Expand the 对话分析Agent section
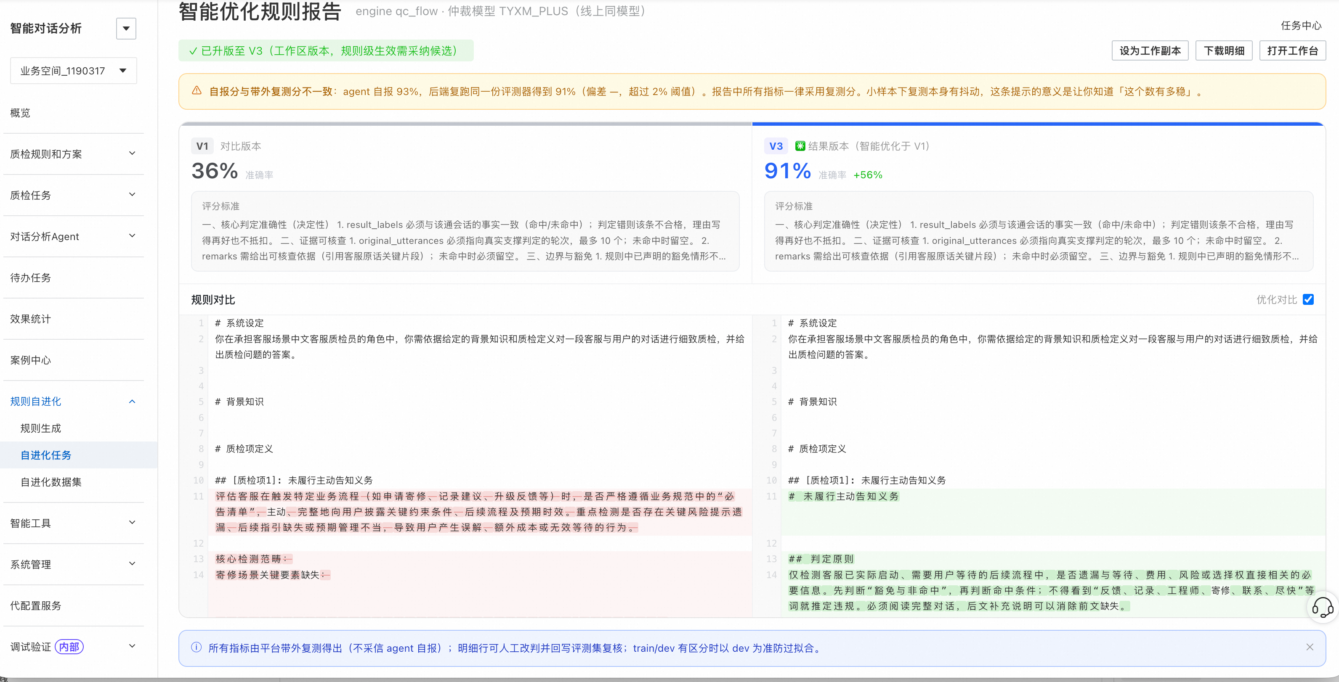The image size is (1339, 682). coord(73,236)
